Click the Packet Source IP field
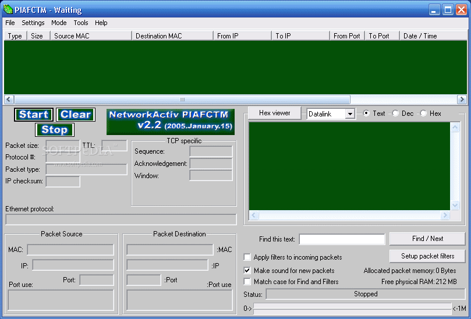 (73, 265)
